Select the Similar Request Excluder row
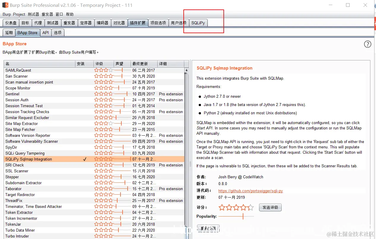376x239 pixels. [94, 118]
